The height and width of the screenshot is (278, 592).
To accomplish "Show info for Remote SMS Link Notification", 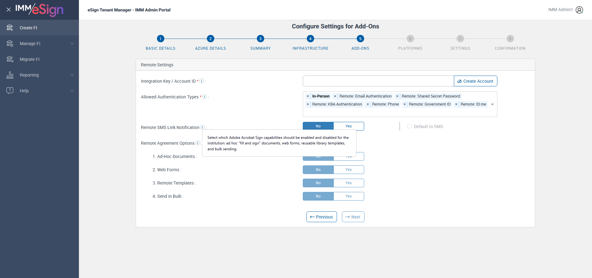I will pyautogui.click(x=202, y=127).
